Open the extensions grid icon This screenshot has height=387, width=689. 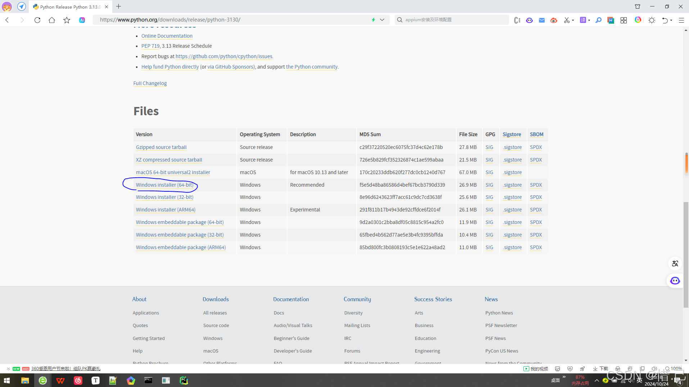point(624,20)
